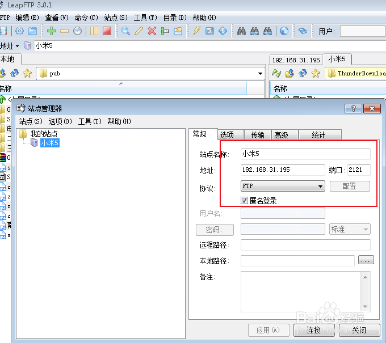Image resolution: width=386 pixels, height=343 pixels.
Task: Click the rename toolbar icon
Action: [165, 31]
